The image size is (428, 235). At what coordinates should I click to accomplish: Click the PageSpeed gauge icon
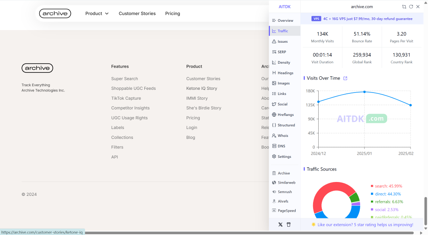(x=274, y=210)
